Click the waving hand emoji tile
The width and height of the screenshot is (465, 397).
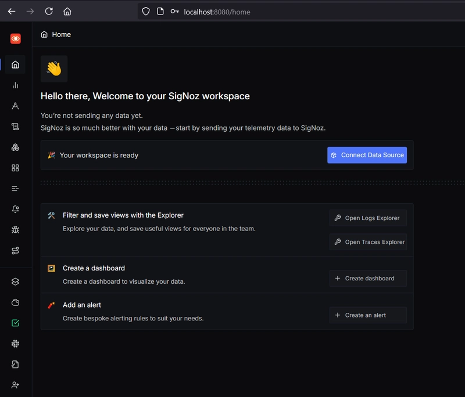54,68
